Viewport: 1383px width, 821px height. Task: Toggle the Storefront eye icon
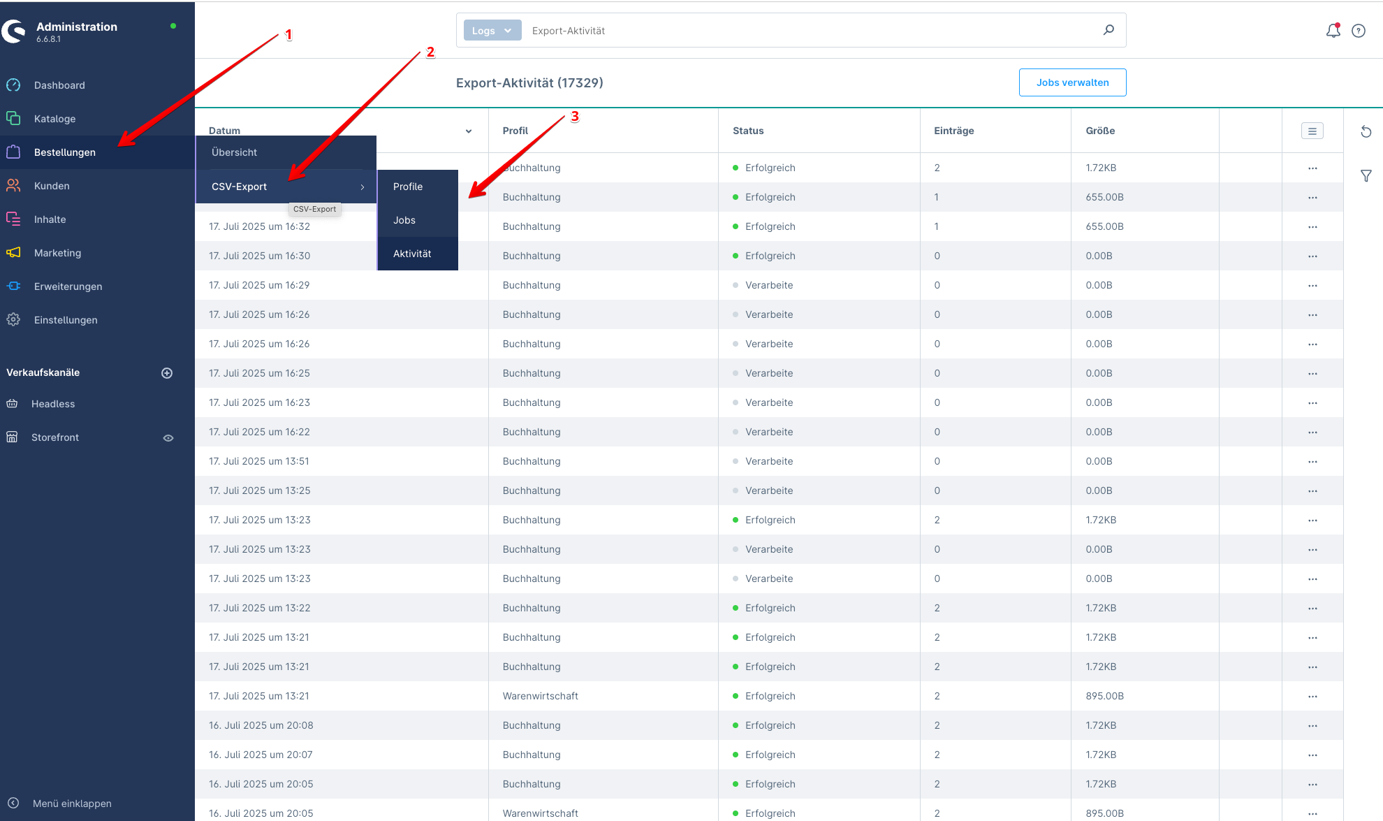coord(168,438)
